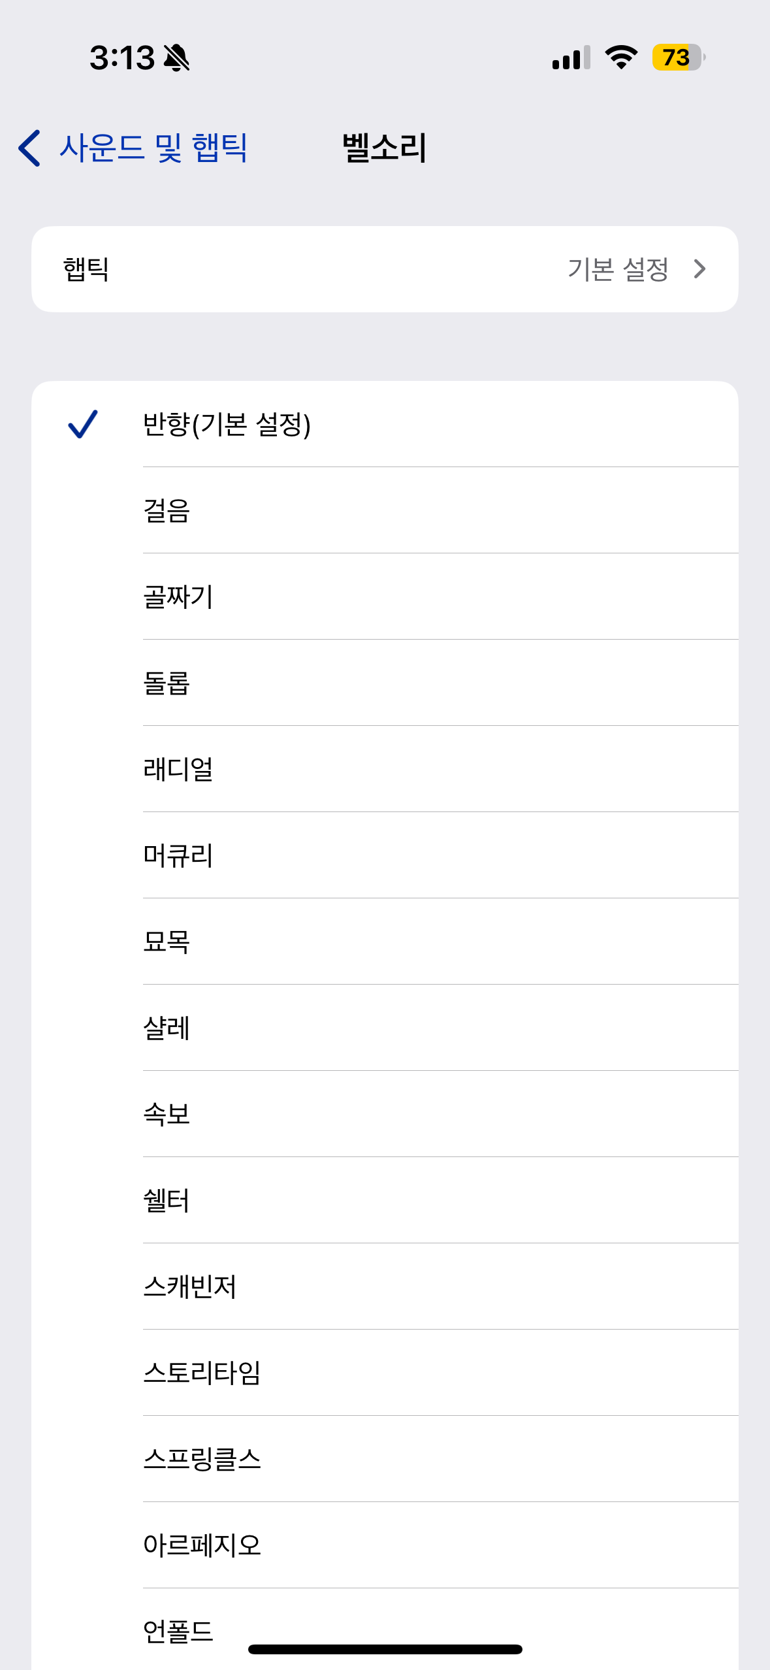
Task: Tap the cellular signal bars icon
Action: [571, 57]
